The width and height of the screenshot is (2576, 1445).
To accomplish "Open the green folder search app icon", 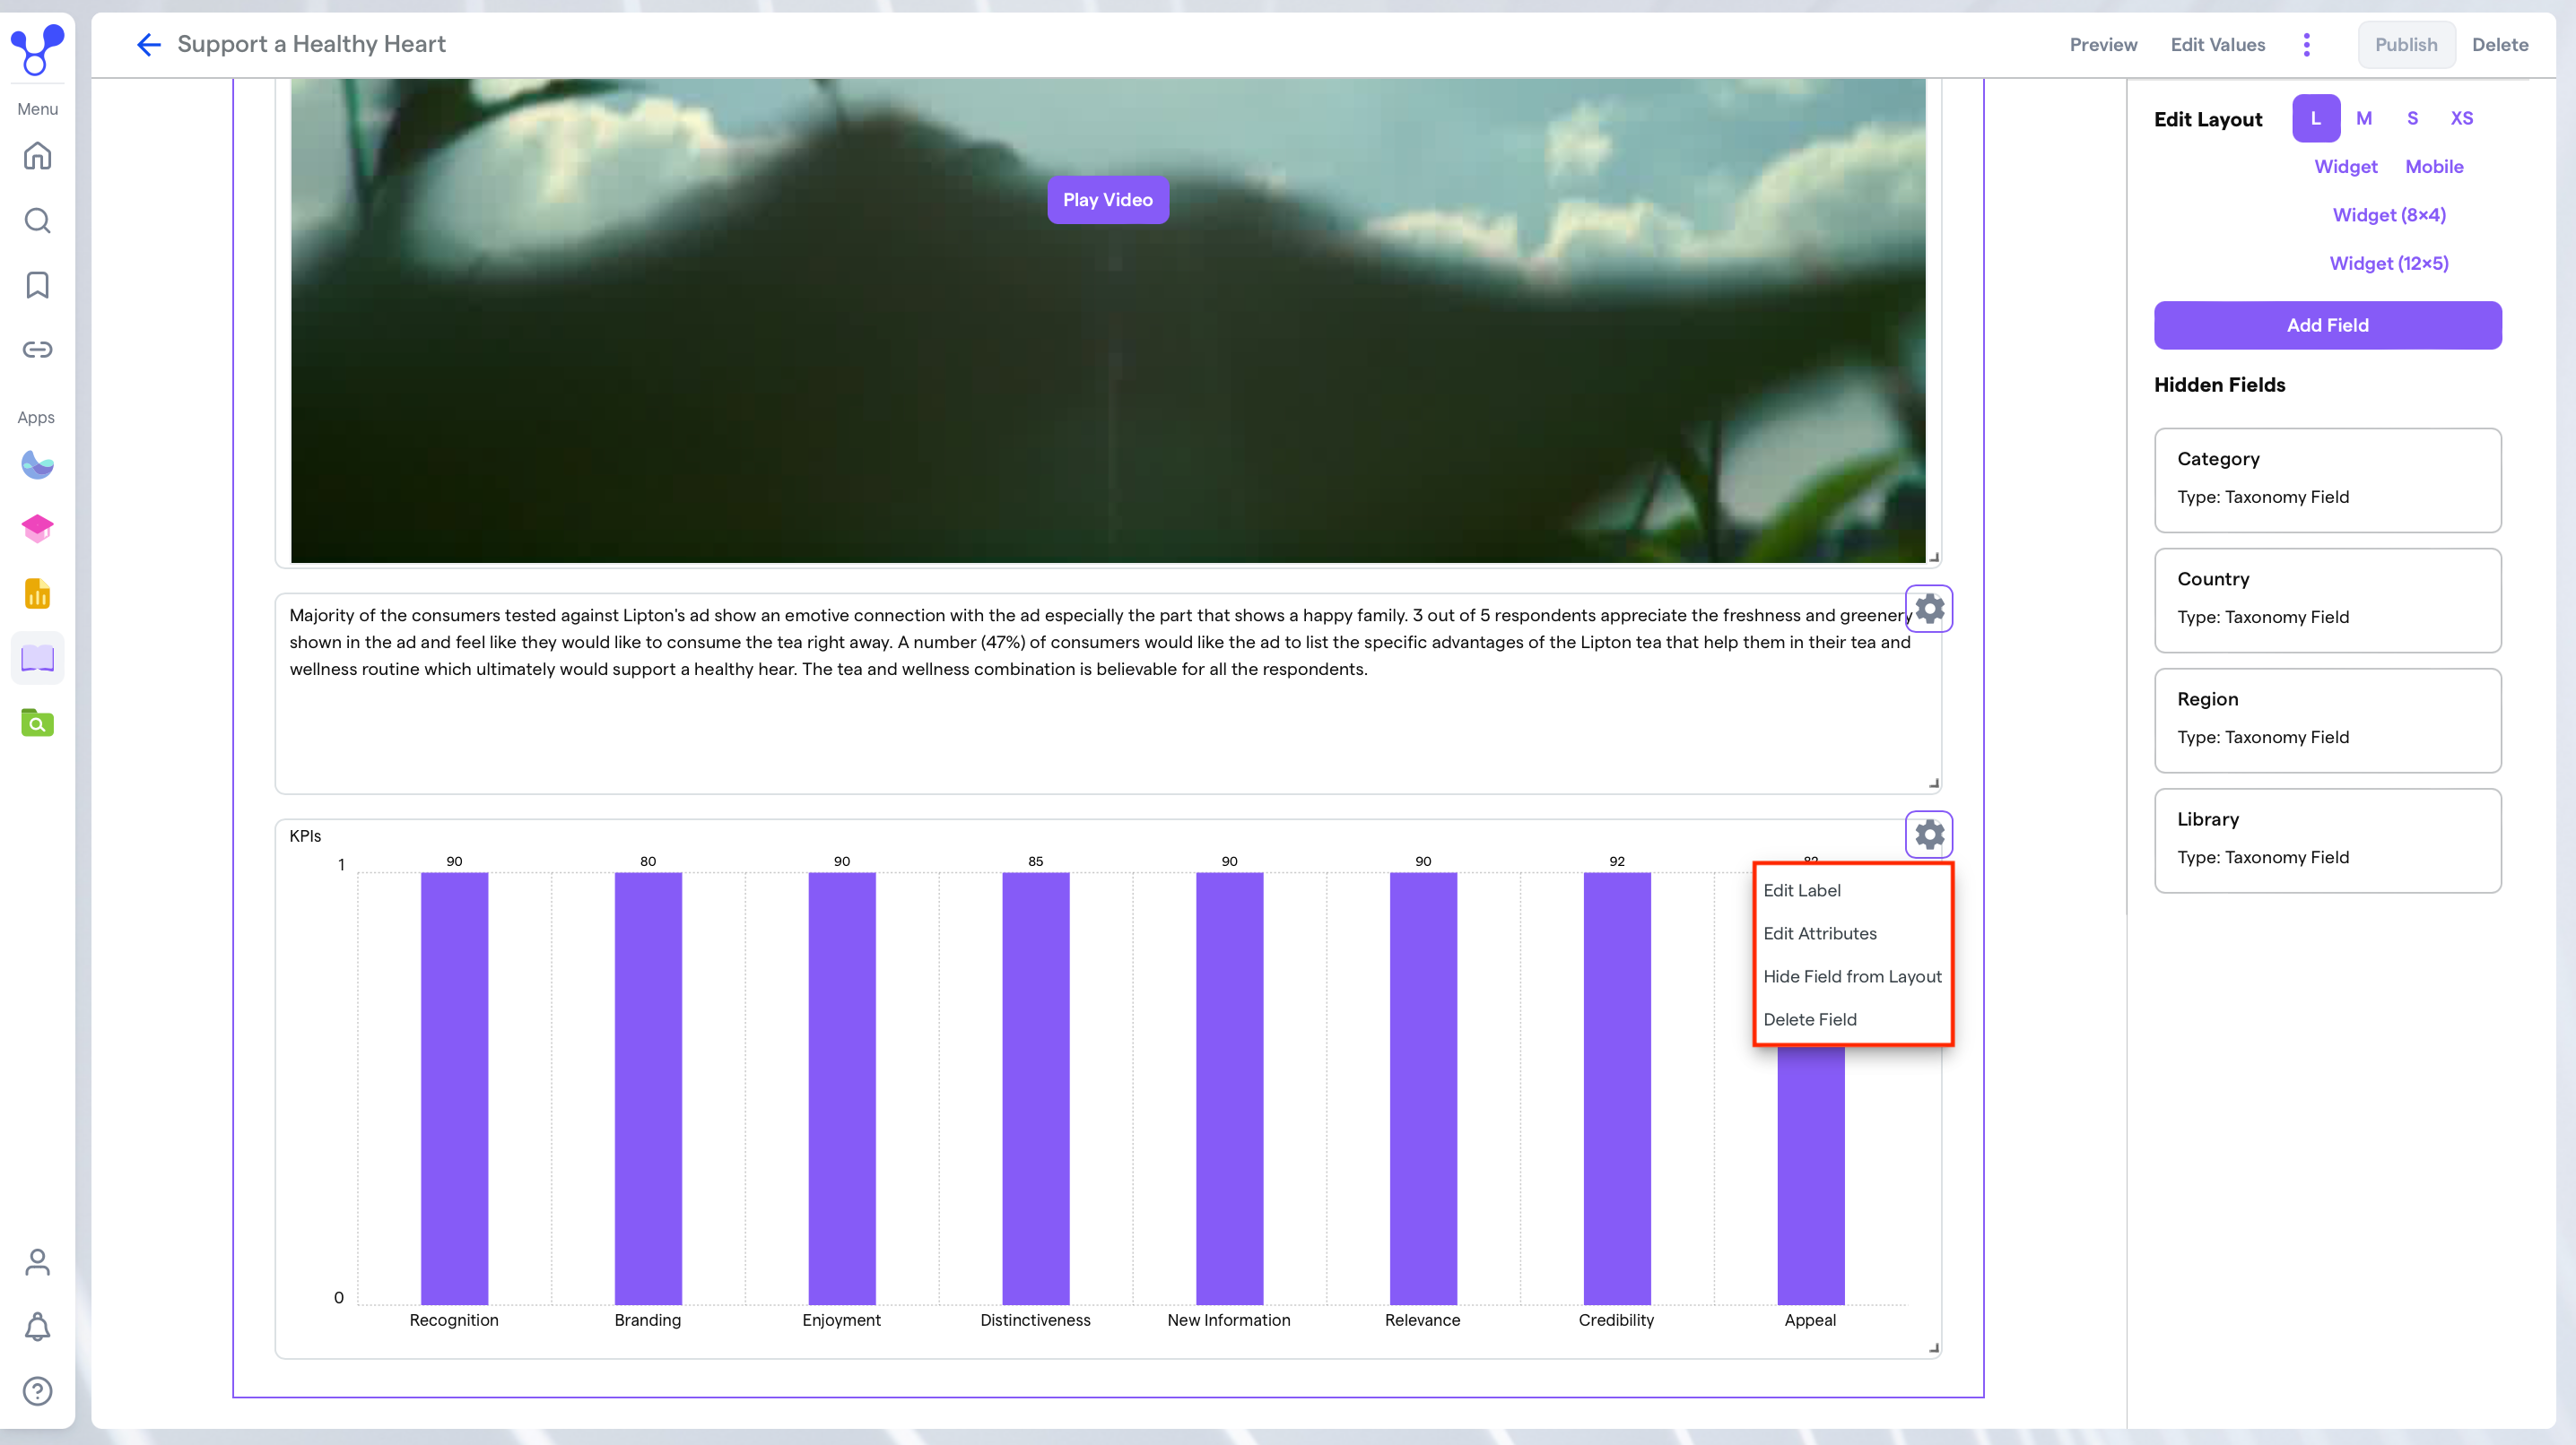I will point(37,722).
